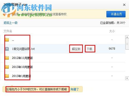This screenshot has height=99, width=129.
Task: Click 下载 for the txt file
Action: coord(90,49)
